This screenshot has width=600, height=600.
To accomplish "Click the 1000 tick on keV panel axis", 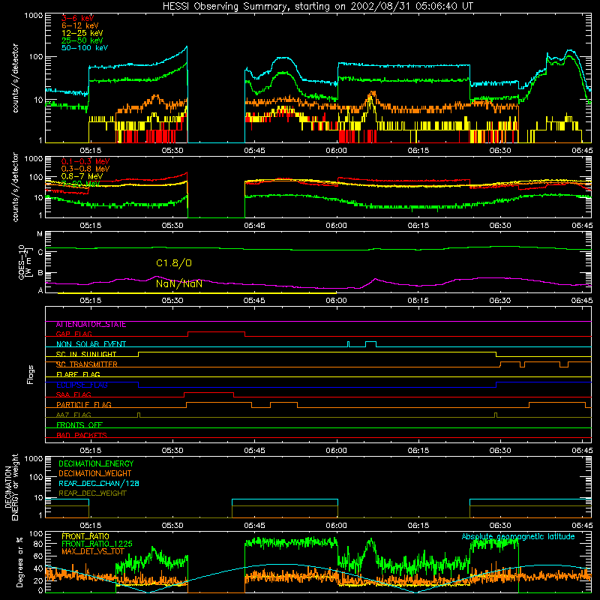I will 34,15.
